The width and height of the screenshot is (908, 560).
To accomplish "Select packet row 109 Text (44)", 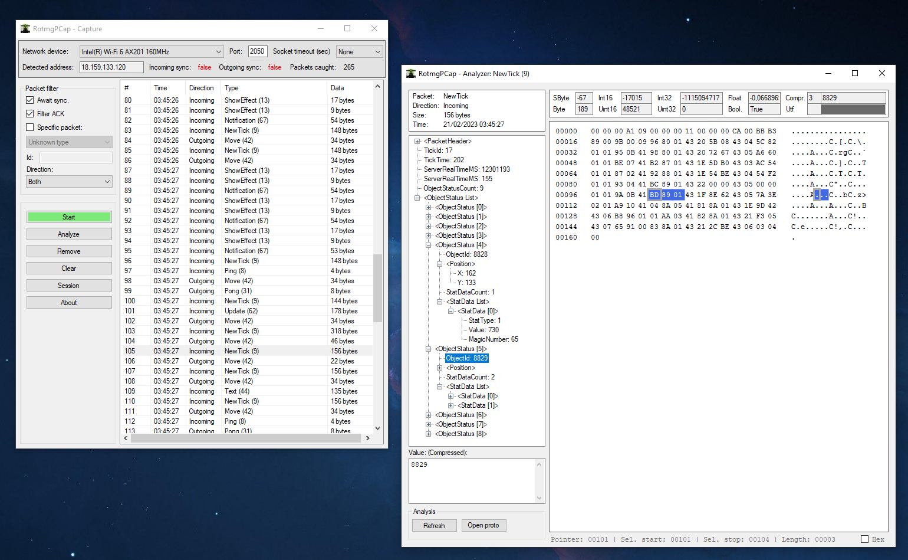I will click(x=246, y=391).
